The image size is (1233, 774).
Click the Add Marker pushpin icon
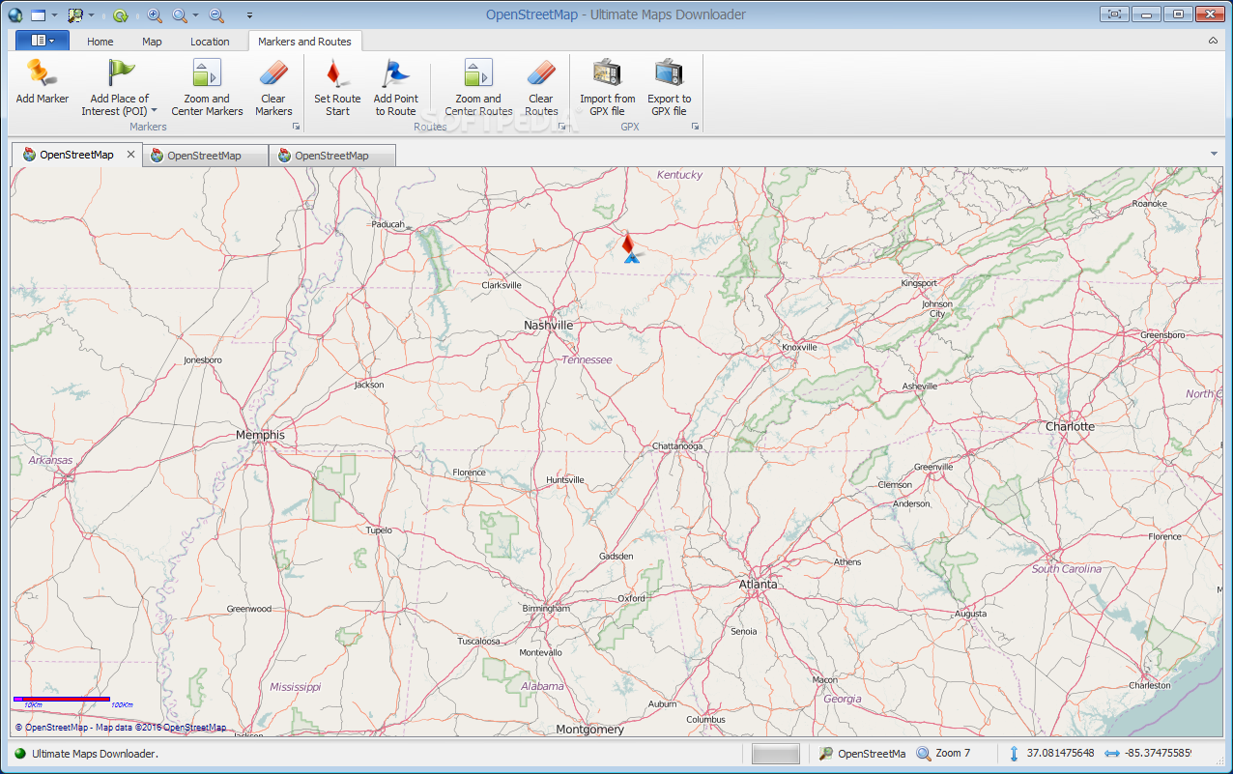click(42, 72)
